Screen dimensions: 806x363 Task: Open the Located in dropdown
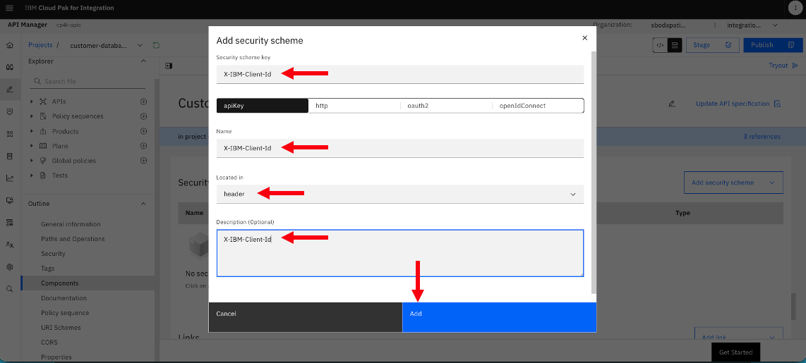click(x=400, y=194)
